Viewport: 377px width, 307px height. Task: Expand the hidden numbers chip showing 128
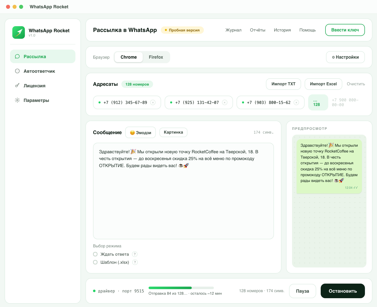pos(318,102)
